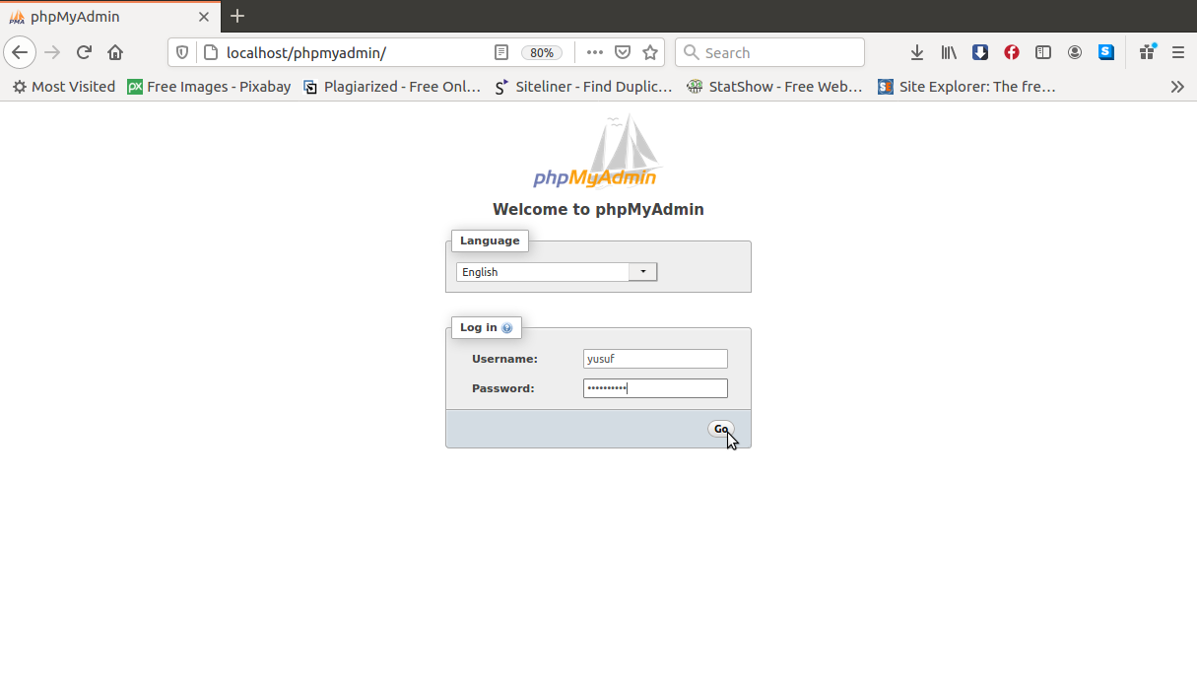Open the Library bookshelf icon

tap(949, 52)
